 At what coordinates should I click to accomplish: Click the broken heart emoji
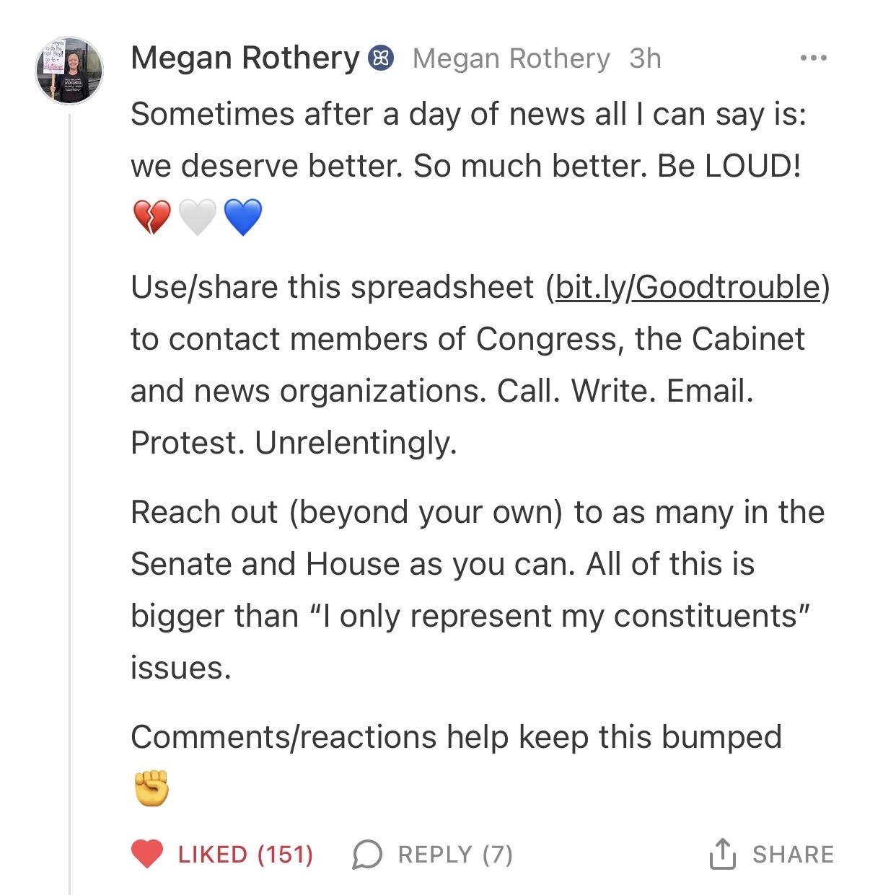tap(152, 217)
